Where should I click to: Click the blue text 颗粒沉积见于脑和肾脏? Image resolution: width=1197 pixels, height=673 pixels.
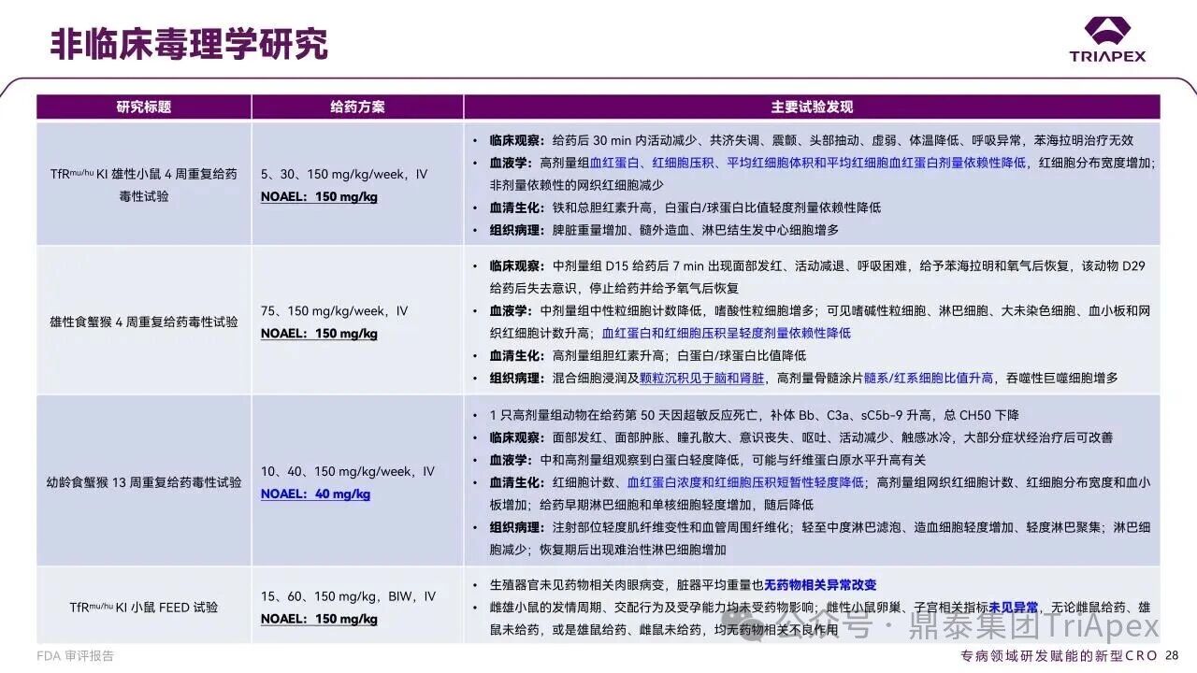coord(701,379)
